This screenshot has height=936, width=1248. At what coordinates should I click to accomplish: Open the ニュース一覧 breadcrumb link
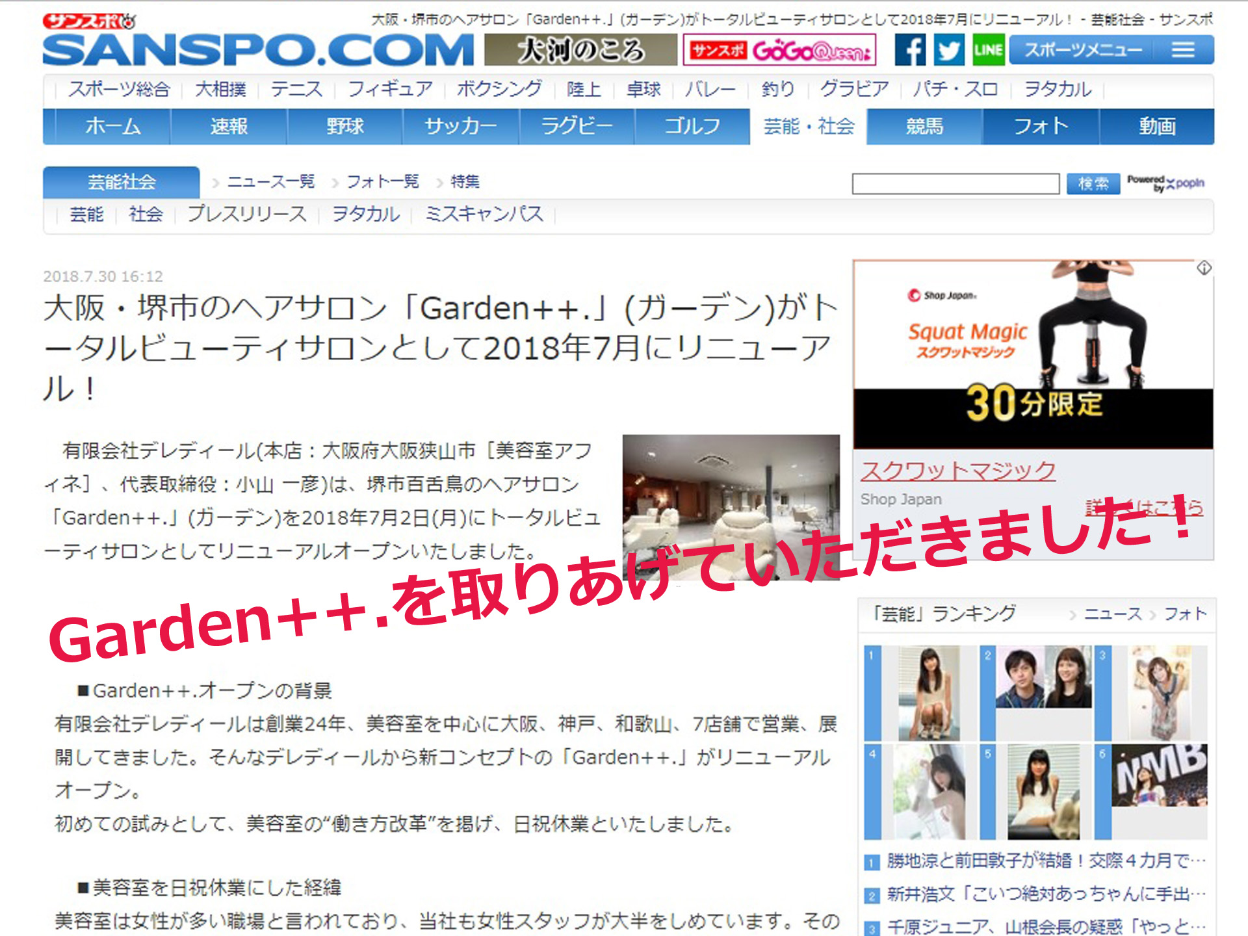pyautogui.click(x=270, y=181)
